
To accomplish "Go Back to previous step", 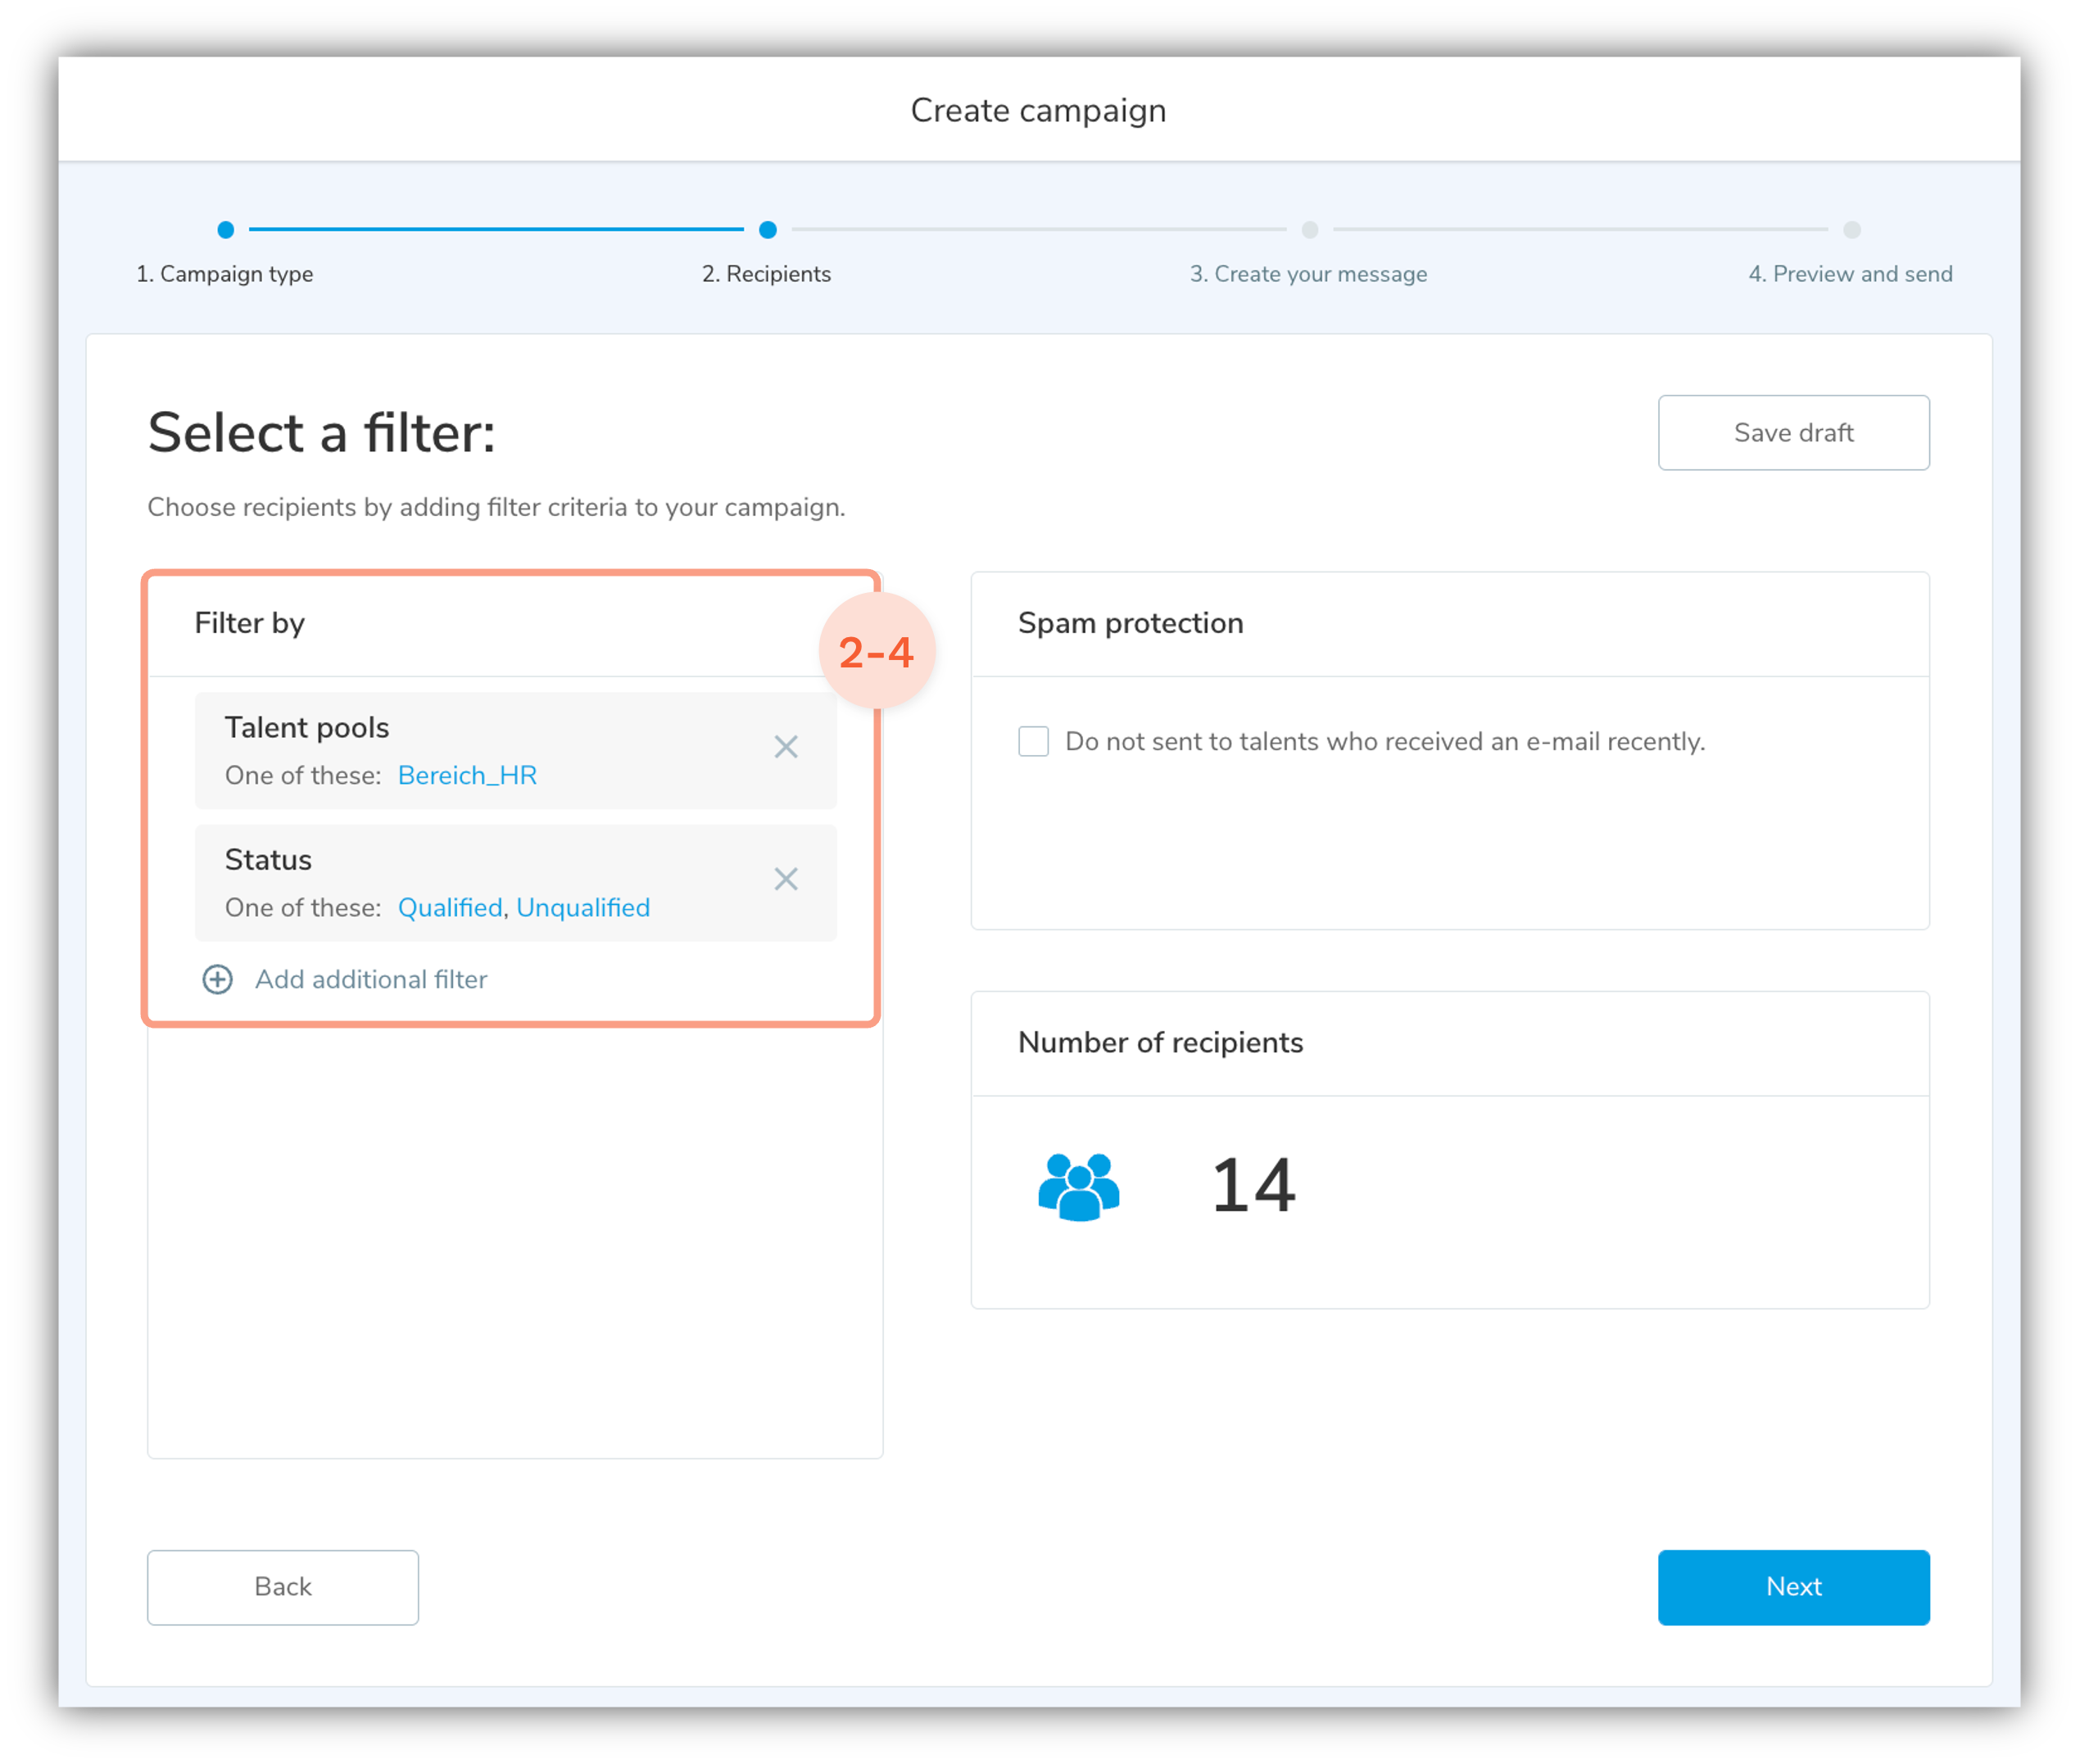I will pos(283,1587).
